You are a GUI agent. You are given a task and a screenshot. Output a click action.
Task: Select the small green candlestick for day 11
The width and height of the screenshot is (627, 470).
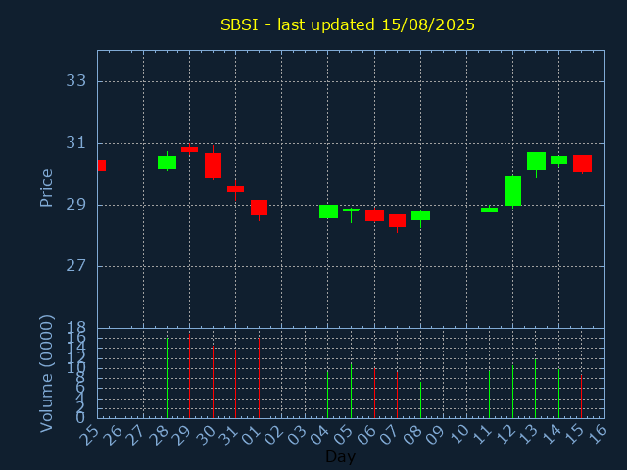[x=490, y=210]
